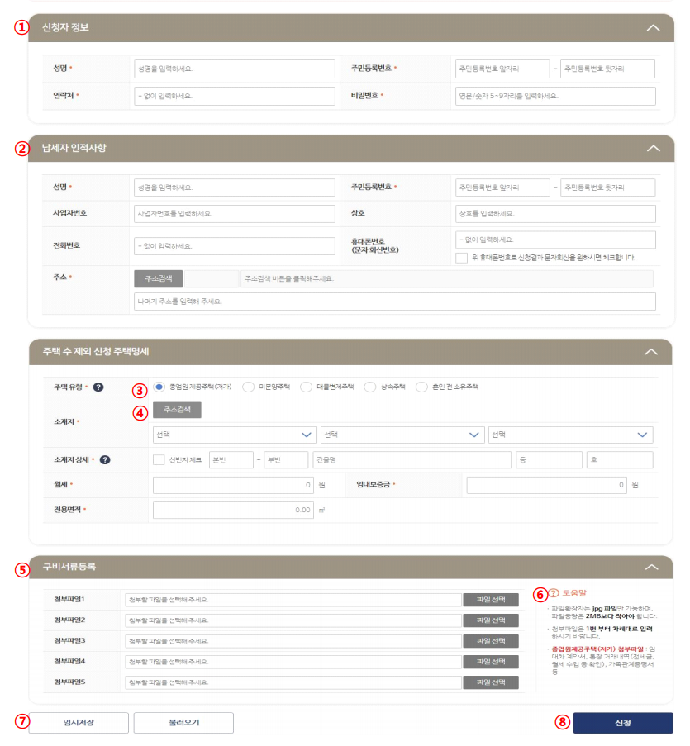The image size is (690, 746).
Task: Toggle the 산번지 체크 checkbox
Action: coord(159,460)
